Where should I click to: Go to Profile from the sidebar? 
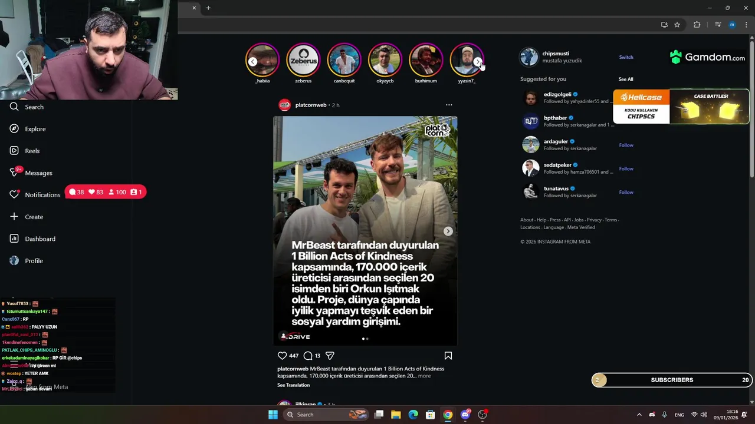click(27, 260)
